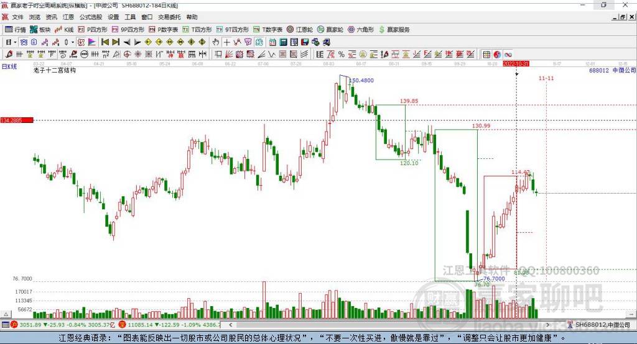Select the rectangle box drawing tool

coord(218,55)
